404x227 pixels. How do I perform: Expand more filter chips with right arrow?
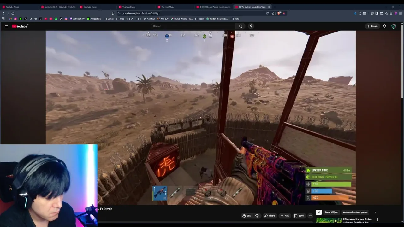click(x=375, y=212)
